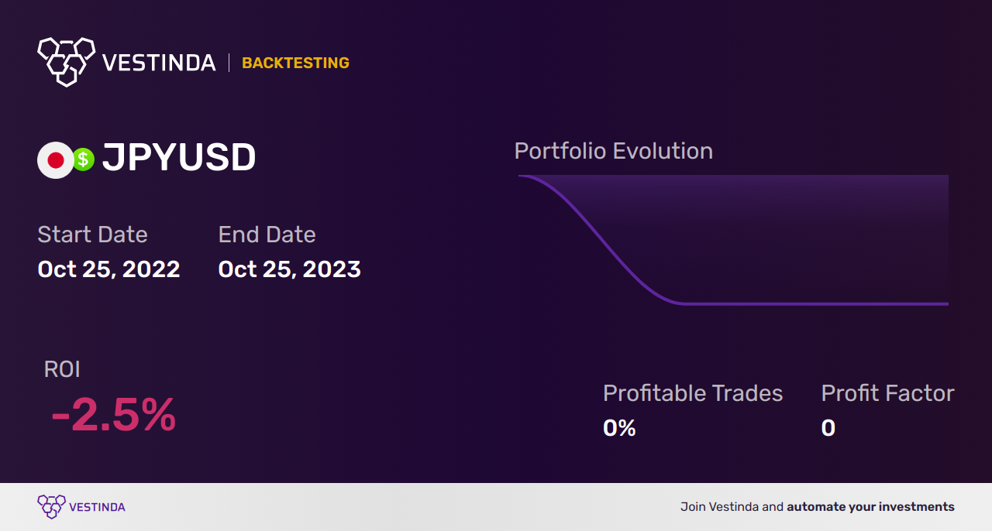Viewport: 992px width, 531px height.
Task: Click the JPYUSD pair title
Action: tap(179, 159)
